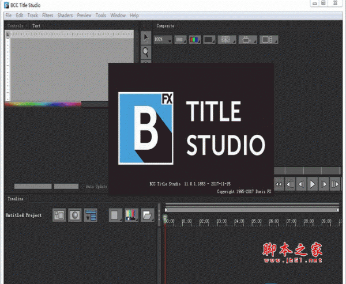Open the Tools menu
Image resolution: width=346 pixels, height=284 pixels.
click(101, 16)
